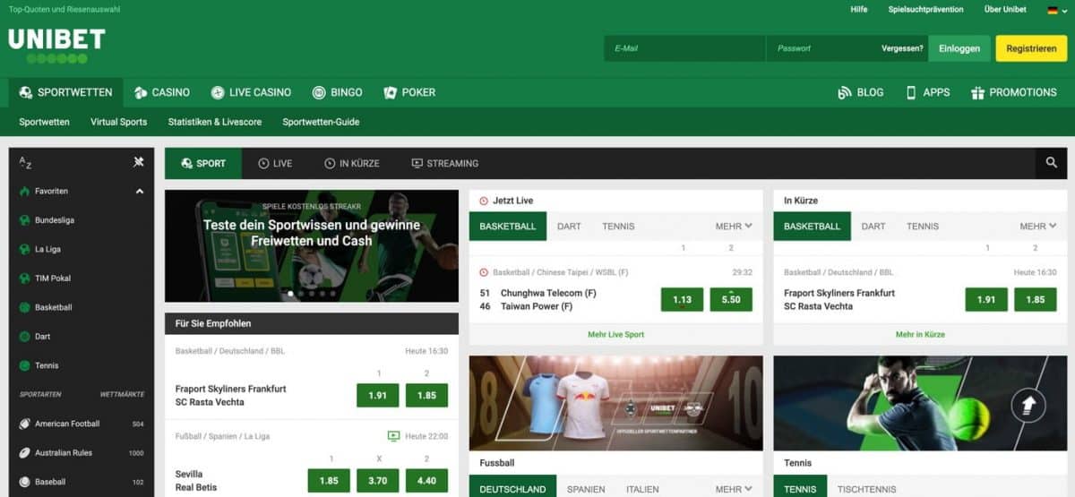This screenshot has height=497, width=1075.
Task: Click the Registrieren button
Action: point(1031,48)
